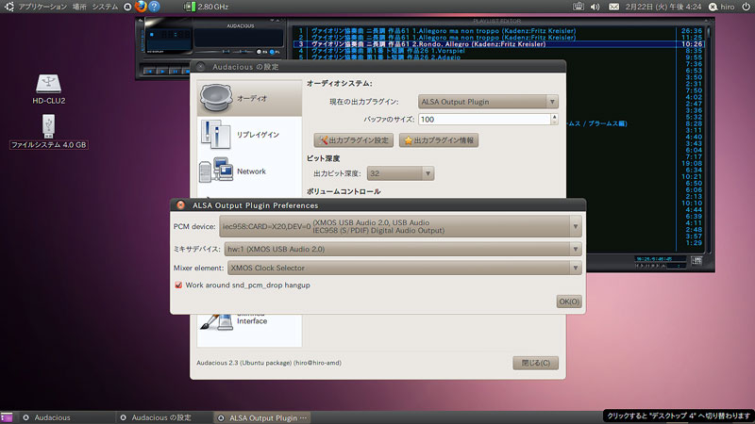This screenshot has width=755, height=424.
Task: Close the ALSA Output Plugin Preferences dialog
Action: (x=180, y=204)
